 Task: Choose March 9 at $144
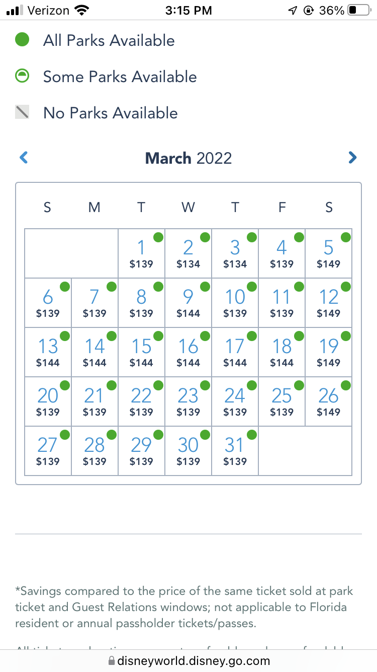click(x=188, y=303)
